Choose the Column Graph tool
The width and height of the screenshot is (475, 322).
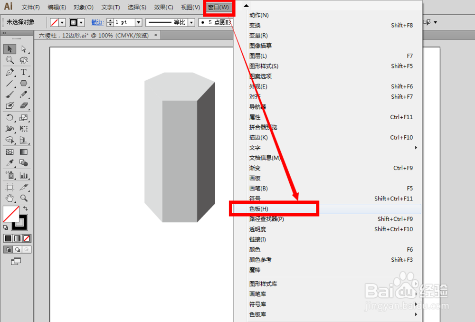24,175
